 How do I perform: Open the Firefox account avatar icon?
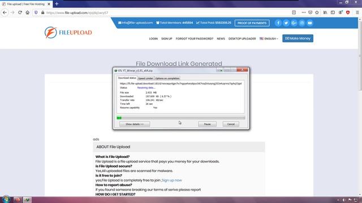click(341, 12)
